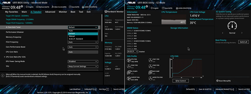The image size is (251, 94).
Task: Choose Auto in the Ai Overclock Tuner list
Action: click(83, 31)
